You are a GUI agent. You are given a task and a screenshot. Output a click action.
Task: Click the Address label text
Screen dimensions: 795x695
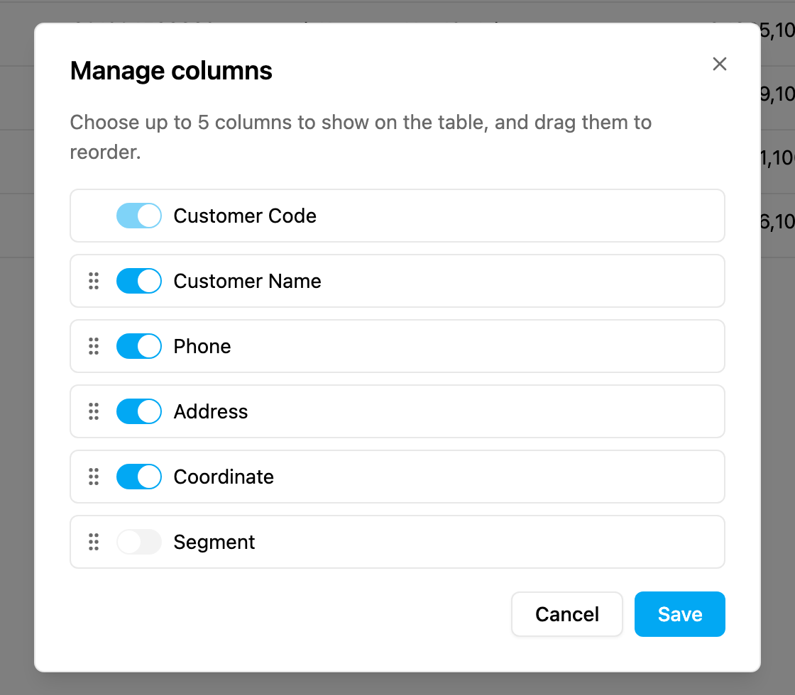[211, 411]
